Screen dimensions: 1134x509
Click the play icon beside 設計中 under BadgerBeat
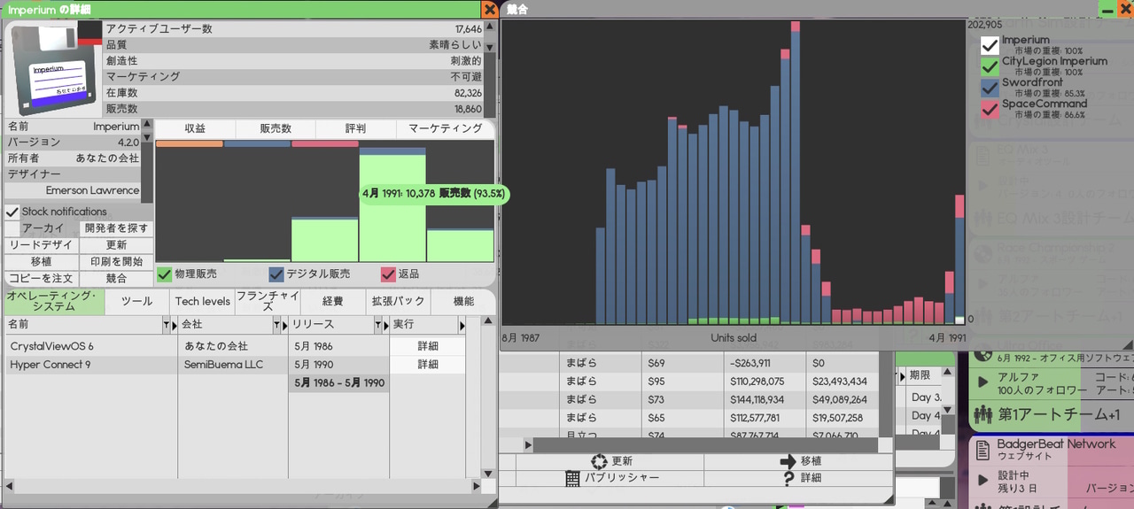[x=983, y=480]
